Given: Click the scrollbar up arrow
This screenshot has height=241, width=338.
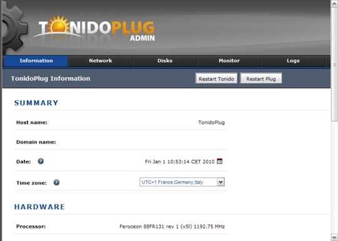Looking at the screenshot, I should click(334, 4).
